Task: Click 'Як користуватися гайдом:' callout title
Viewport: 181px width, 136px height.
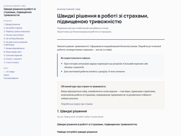Action: pos(76,58)
